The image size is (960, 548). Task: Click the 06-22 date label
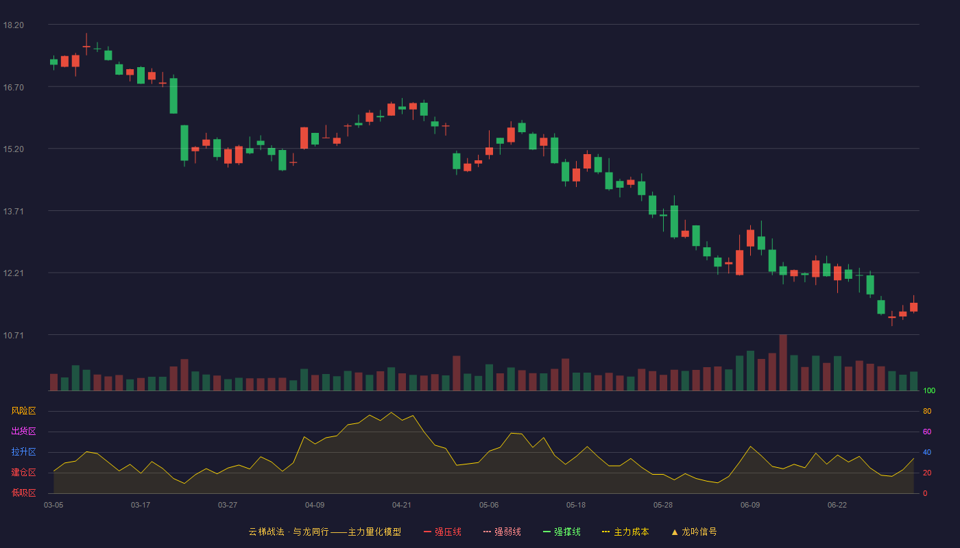point(837,505)
